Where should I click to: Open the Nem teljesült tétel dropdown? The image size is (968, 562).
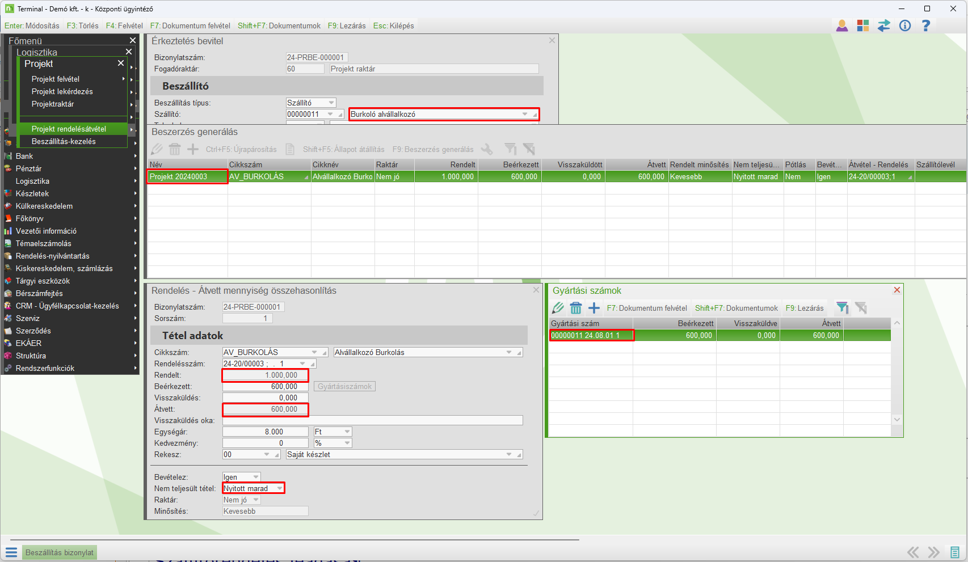point(280,488)
